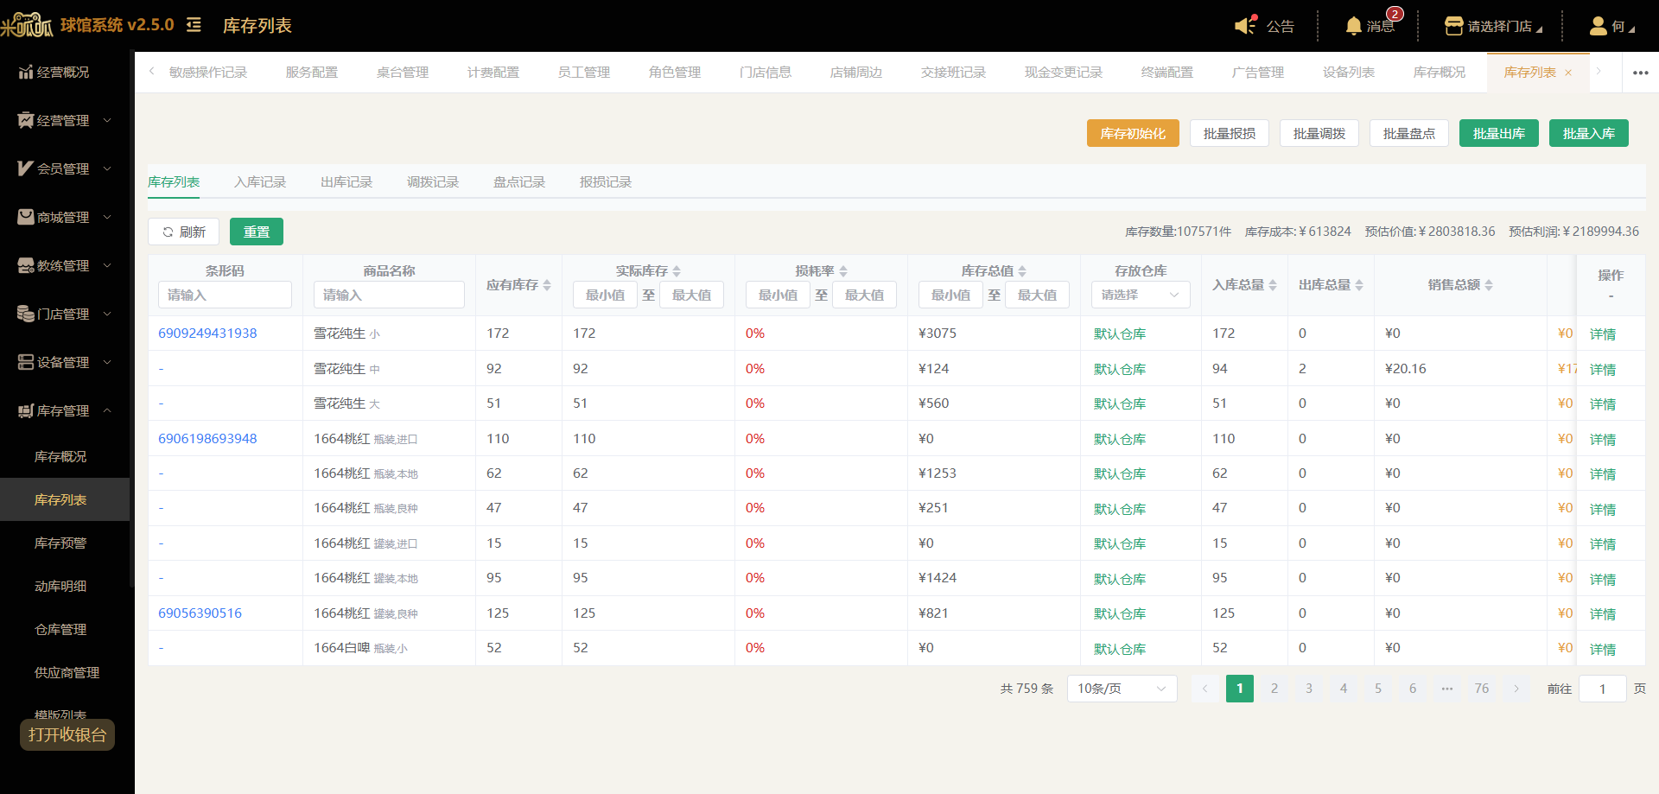
Task: Expand the 教练管理 menu chevron
Action: pos(107,265)
